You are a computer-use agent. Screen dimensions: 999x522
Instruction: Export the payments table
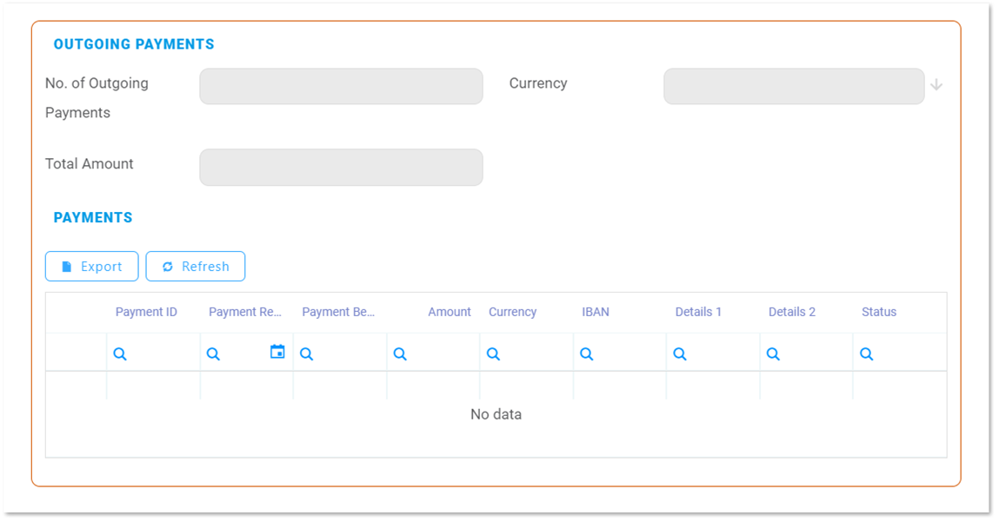[91, 267]
